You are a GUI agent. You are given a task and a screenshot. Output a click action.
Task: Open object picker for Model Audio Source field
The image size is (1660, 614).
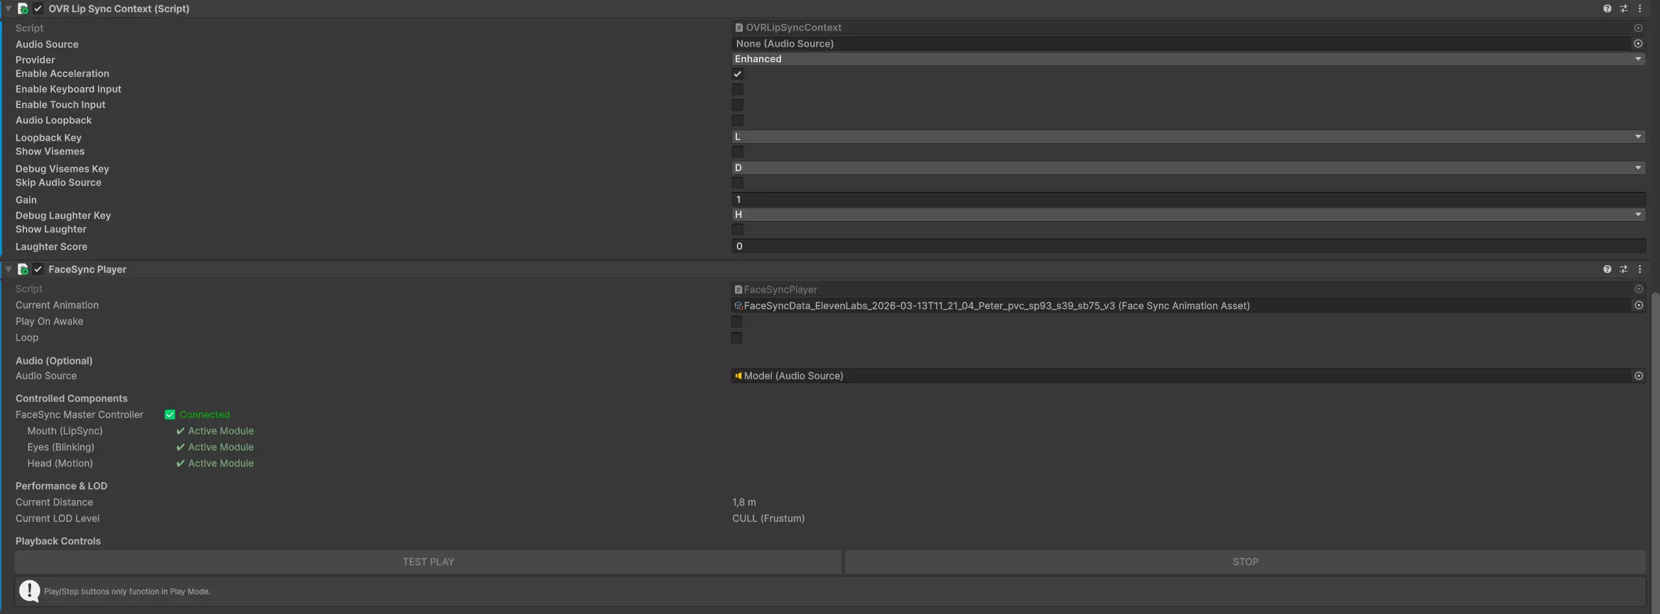[1639, 376]
